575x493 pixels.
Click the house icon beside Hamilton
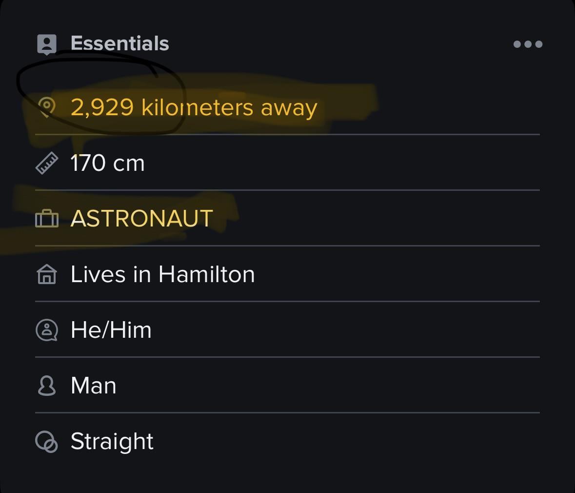pos(47,274)
